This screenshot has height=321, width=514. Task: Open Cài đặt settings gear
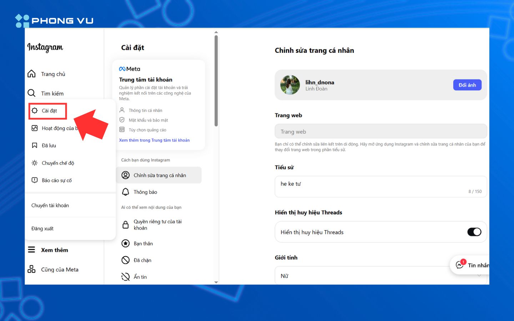tap(35, 111)
